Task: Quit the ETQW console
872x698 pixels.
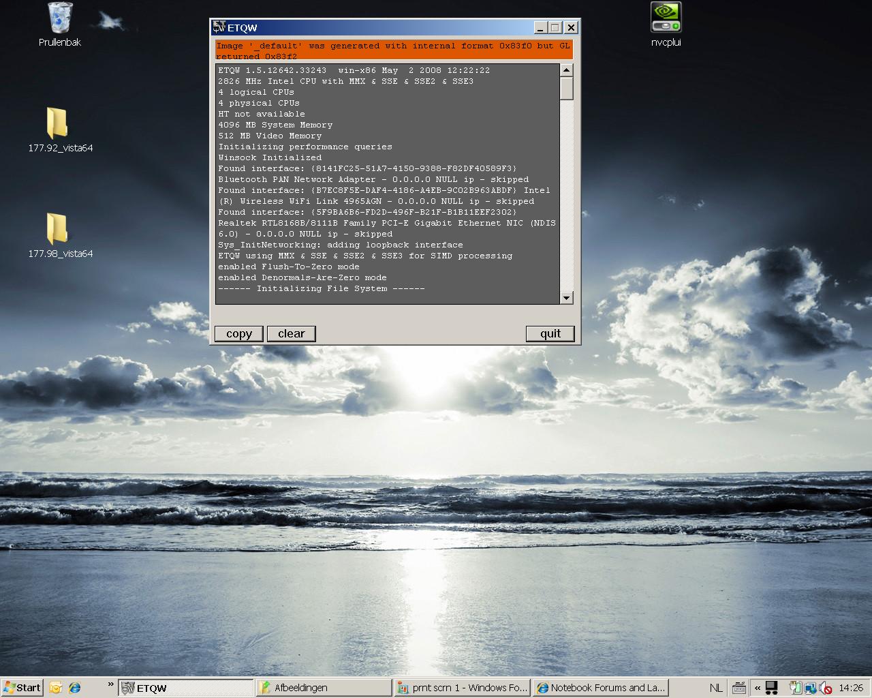Action: pos(550,333)
